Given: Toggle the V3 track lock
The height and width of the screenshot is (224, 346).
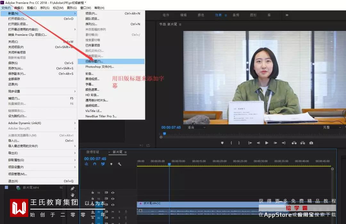Looking at the screenshot, I should click(x=93, y=192).
